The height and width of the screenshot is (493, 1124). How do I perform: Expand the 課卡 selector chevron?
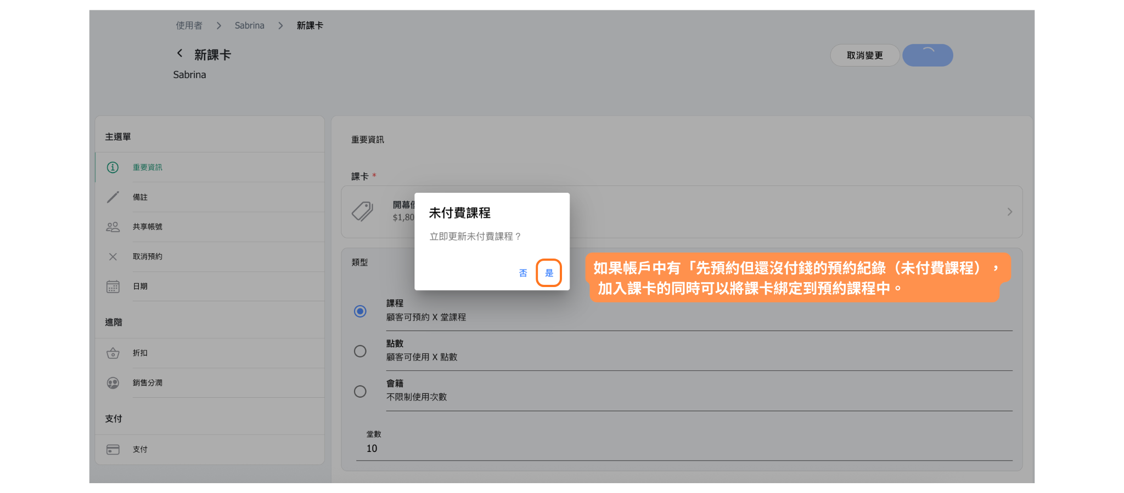[x=1009, y=212]
